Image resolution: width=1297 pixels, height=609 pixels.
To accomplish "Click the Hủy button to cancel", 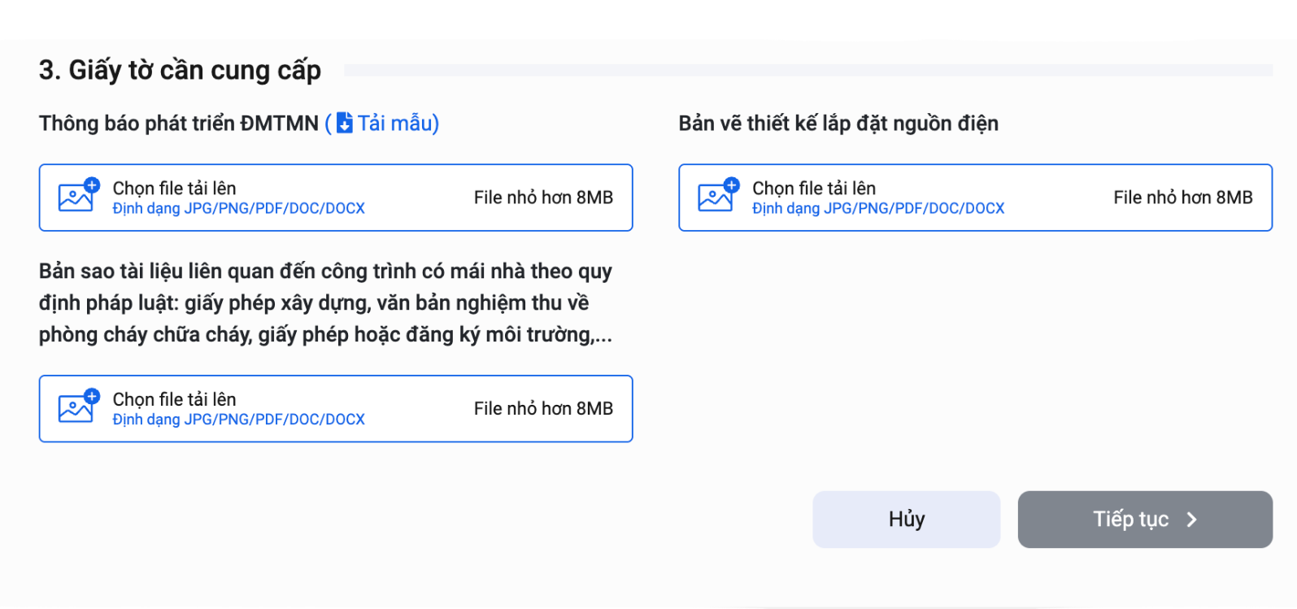I will [x=906, y=519].
